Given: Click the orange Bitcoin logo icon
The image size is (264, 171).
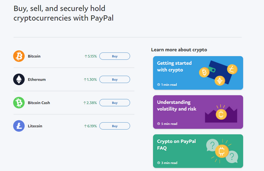Looking at the screenshot, I should point(19,56).
